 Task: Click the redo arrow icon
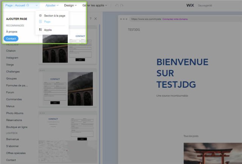122,5
